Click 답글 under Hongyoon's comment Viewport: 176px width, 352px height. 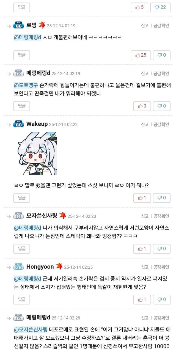22,299
